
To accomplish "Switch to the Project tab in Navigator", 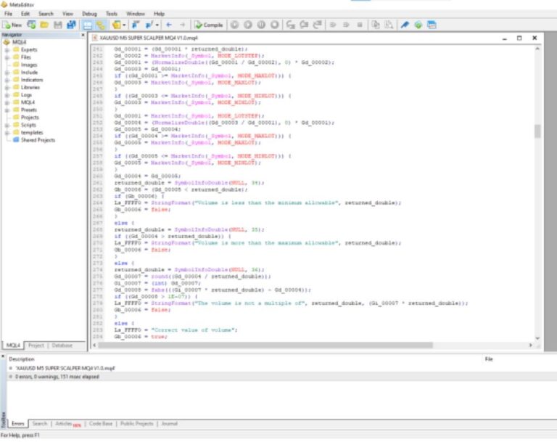I will (x=36, y=345).
